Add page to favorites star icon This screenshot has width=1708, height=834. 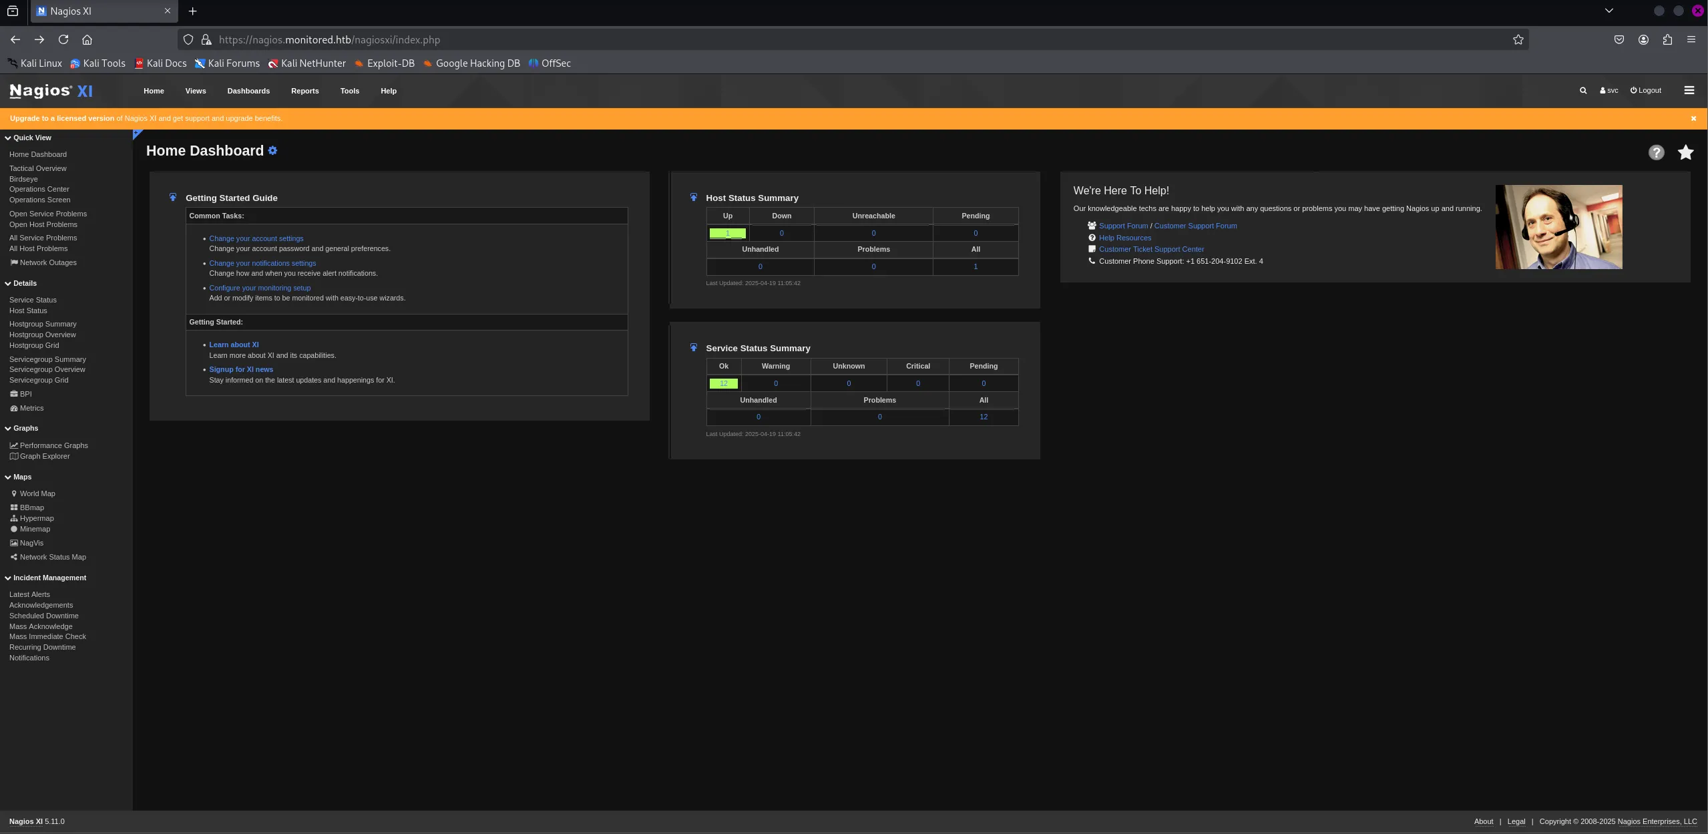click(x=1685, y=153)
